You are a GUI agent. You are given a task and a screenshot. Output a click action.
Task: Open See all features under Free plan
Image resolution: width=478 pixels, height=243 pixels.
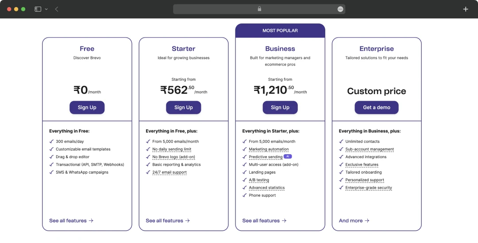(x=71, y=220)
